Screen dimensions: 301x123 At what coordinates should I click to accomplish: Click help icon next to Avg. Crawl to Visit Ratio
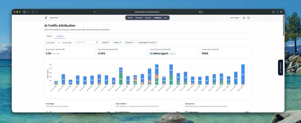tap(64, 49)
